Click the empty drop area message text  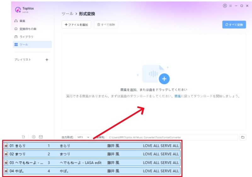[x=154, y=90]
